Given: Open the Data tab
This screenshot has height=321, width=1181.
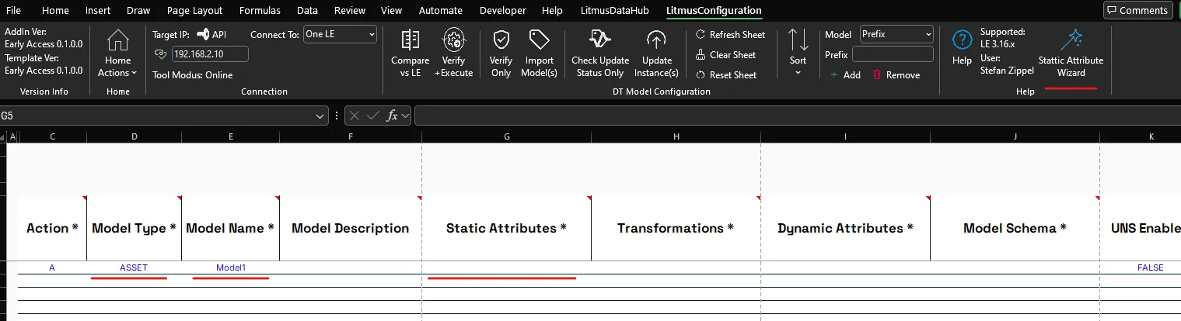Looking at the screenshot, I should (x=307, y=10).
